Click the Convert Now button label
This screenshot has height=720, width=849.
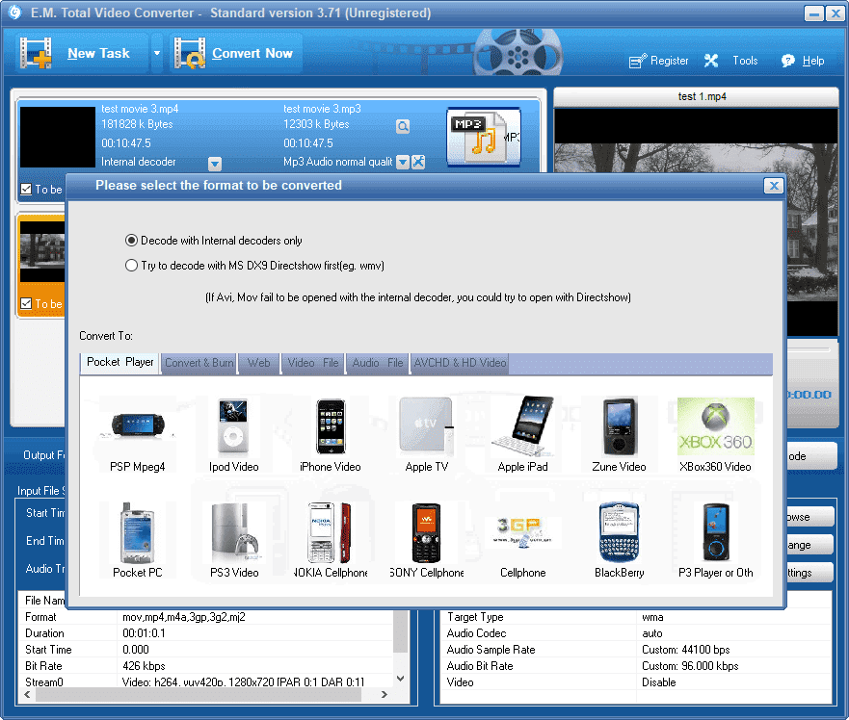pos(252,53)
